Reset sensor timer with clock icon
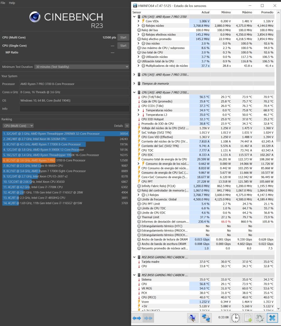This screenshot has height=326, width=281. tap(236, 318)
